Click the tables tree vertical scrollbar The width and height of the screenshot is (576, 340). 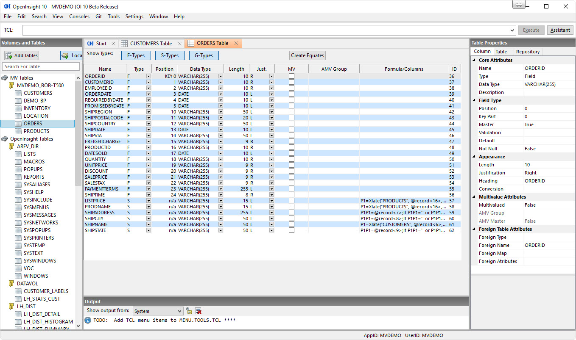[78, 202]
